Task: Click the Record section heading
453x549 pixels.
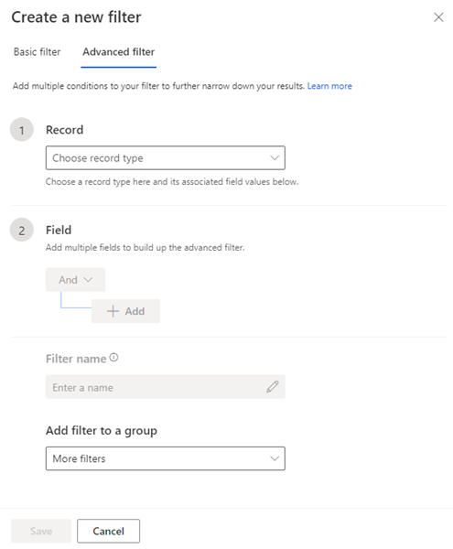Action: click(x=64, y=130)
